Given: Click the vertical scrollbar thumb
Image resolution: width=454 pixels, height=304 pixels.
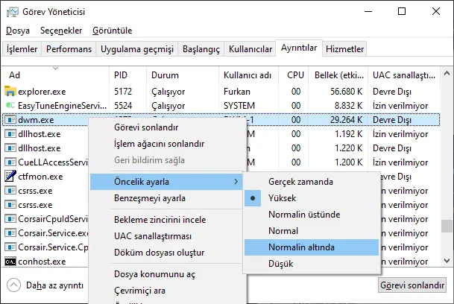Looking at the screenshot, I should (447, 226).
